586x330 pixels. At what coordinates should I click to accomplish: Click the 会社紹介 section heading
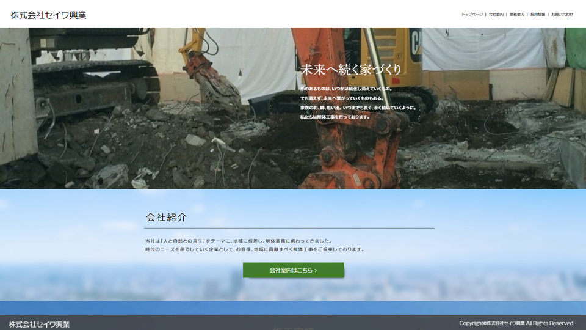tap(167, 217)
